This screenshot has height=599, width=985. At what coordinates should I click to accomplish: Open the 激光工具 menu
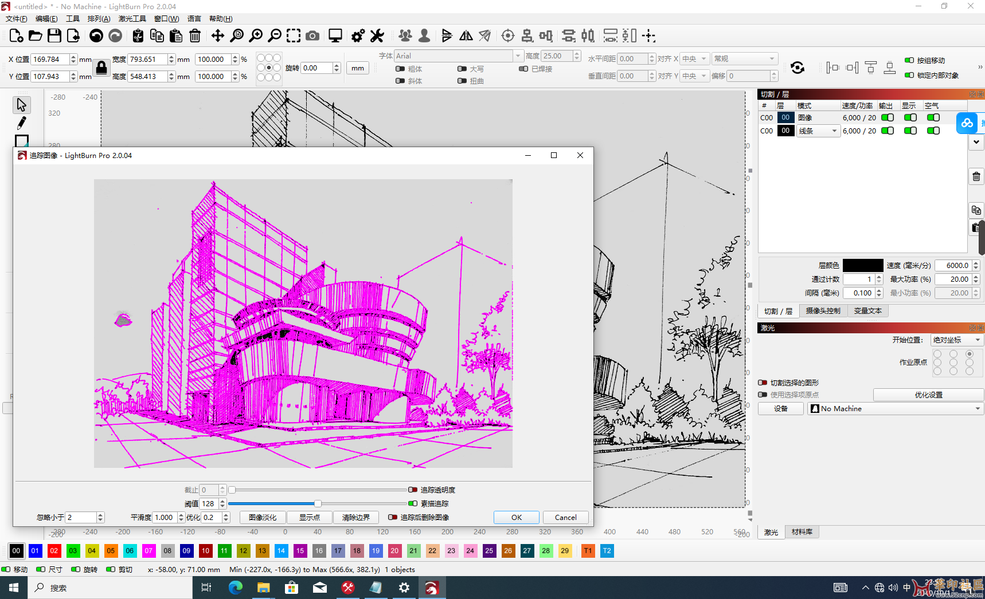[x=132, y=19]
